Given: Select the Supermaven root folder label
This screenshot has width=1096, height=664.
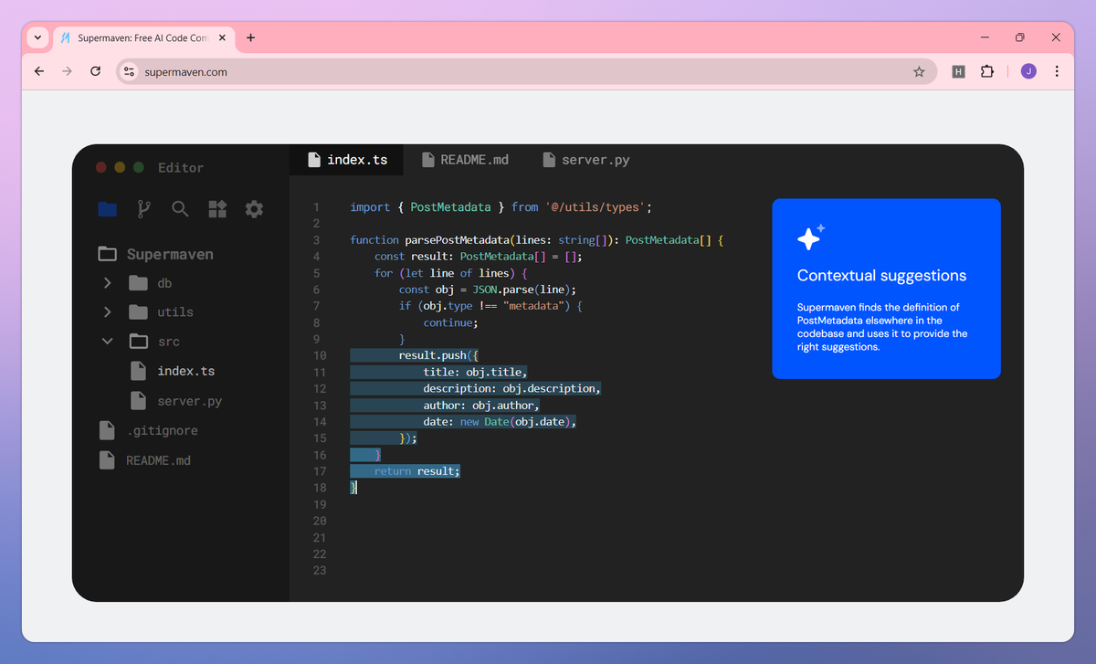Looking at the screenshot, I should click(170, 254).
